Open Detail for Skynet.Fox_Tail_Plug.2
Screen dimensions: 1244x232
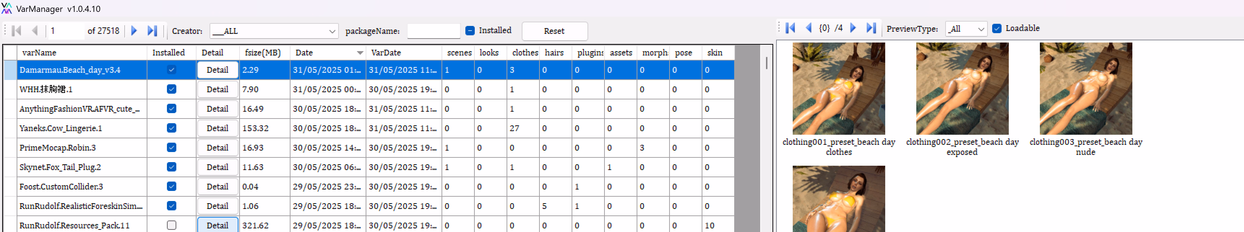[217, 167]
